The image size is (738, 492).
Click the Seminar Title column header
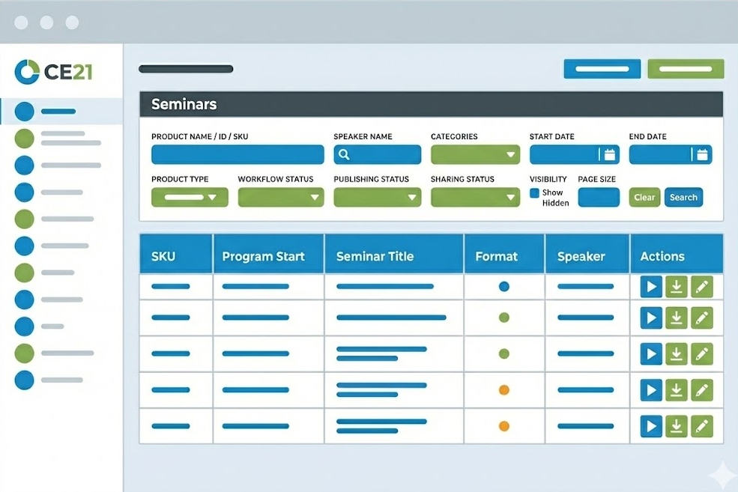coord(375,256)
